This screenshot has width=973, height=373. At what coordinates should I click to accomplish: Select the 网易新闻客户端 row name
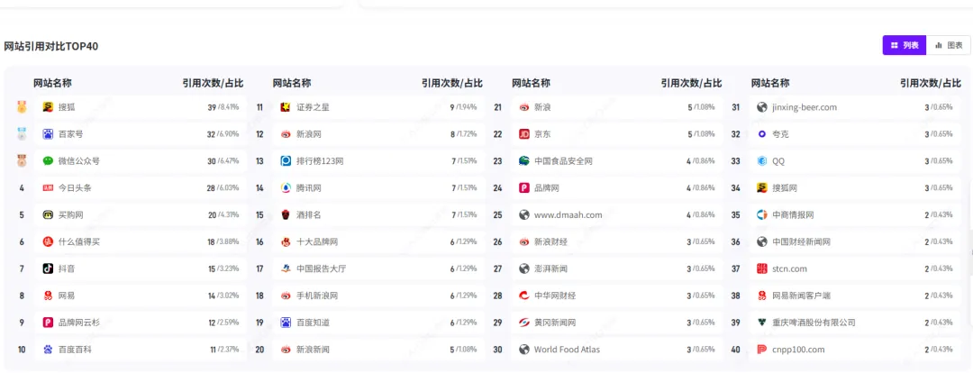[x=802, y=296]
